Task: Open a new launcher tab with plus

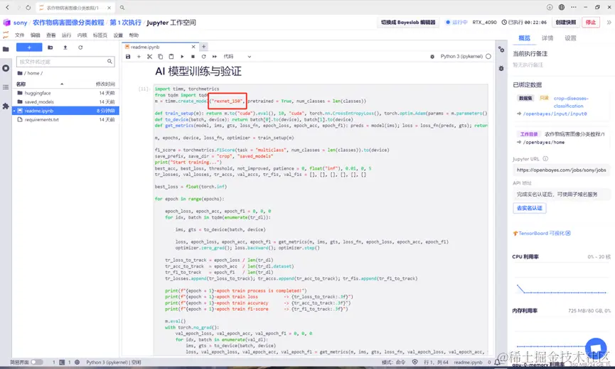Action: pyautogui.click(x=203, y=47)
